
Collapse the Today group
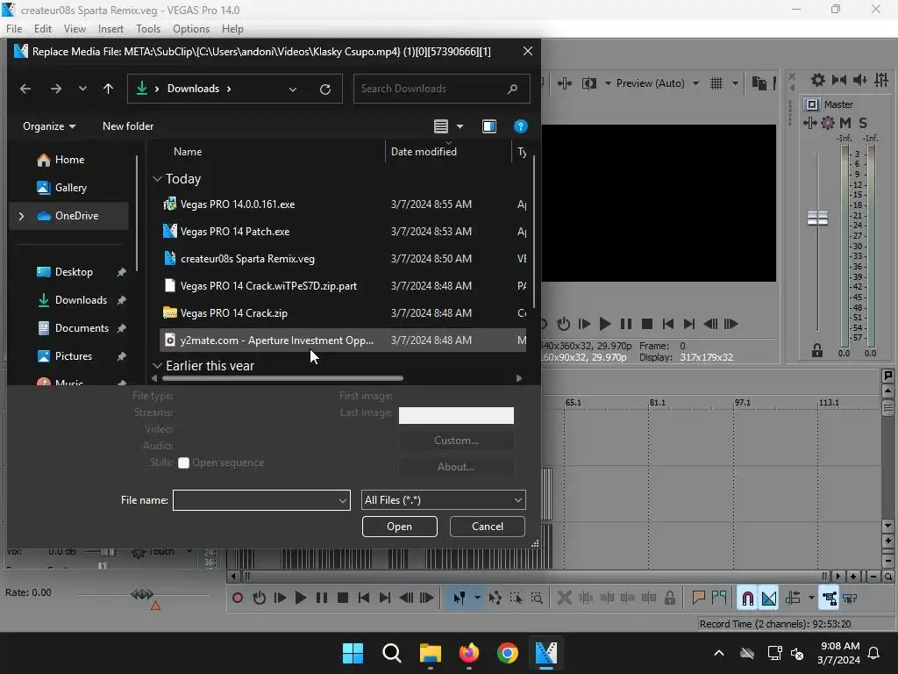158,179
